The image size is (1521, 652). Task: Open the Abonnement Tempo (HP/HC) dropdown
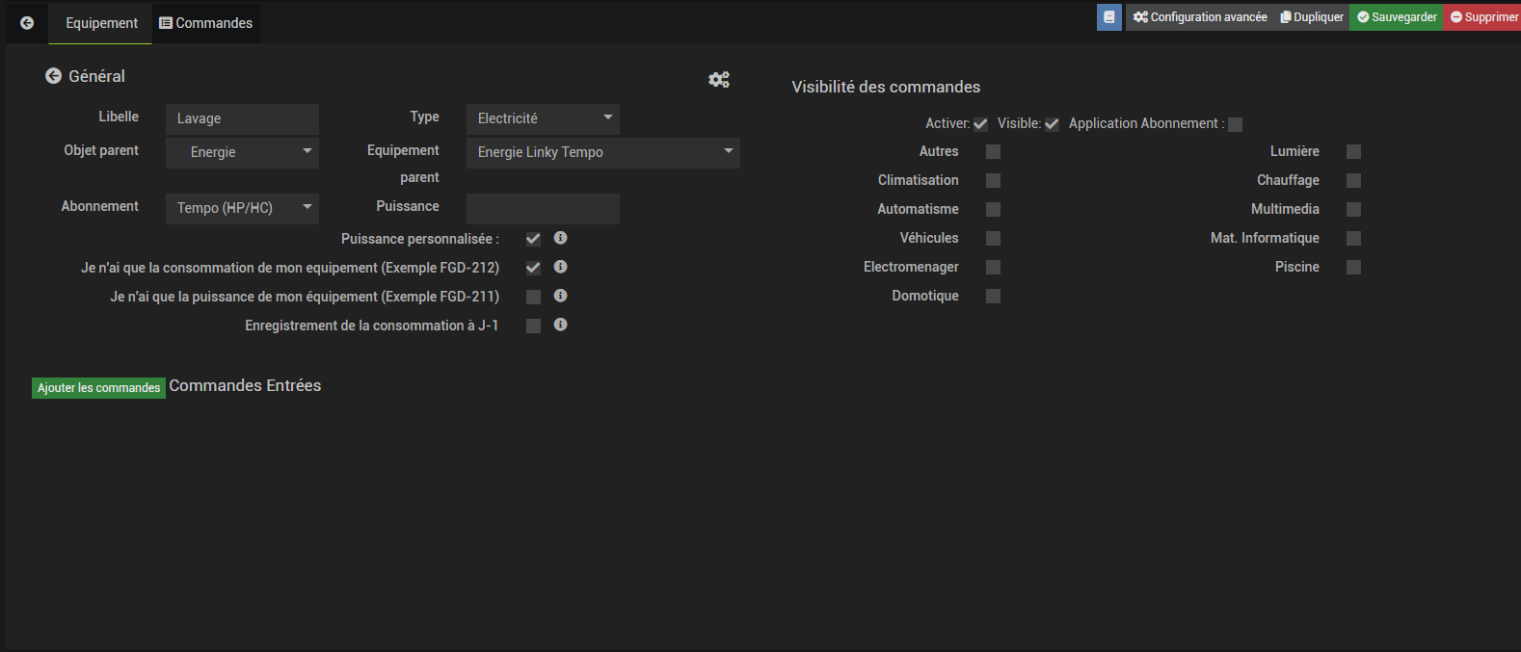(242, 208)
